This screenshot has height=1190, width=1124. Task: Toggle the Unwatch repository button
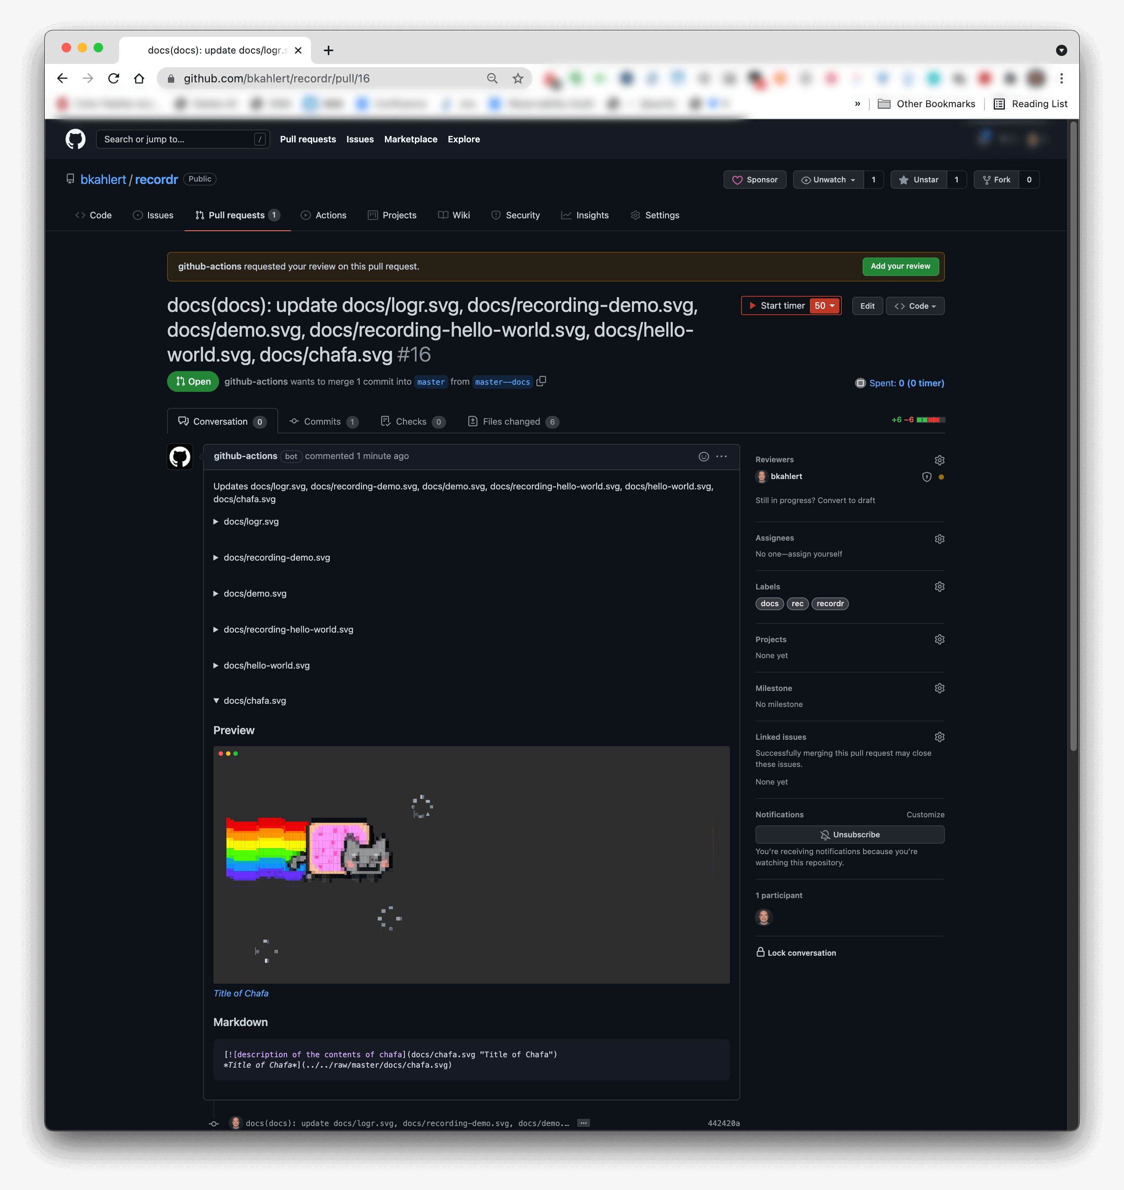(829, 179)
